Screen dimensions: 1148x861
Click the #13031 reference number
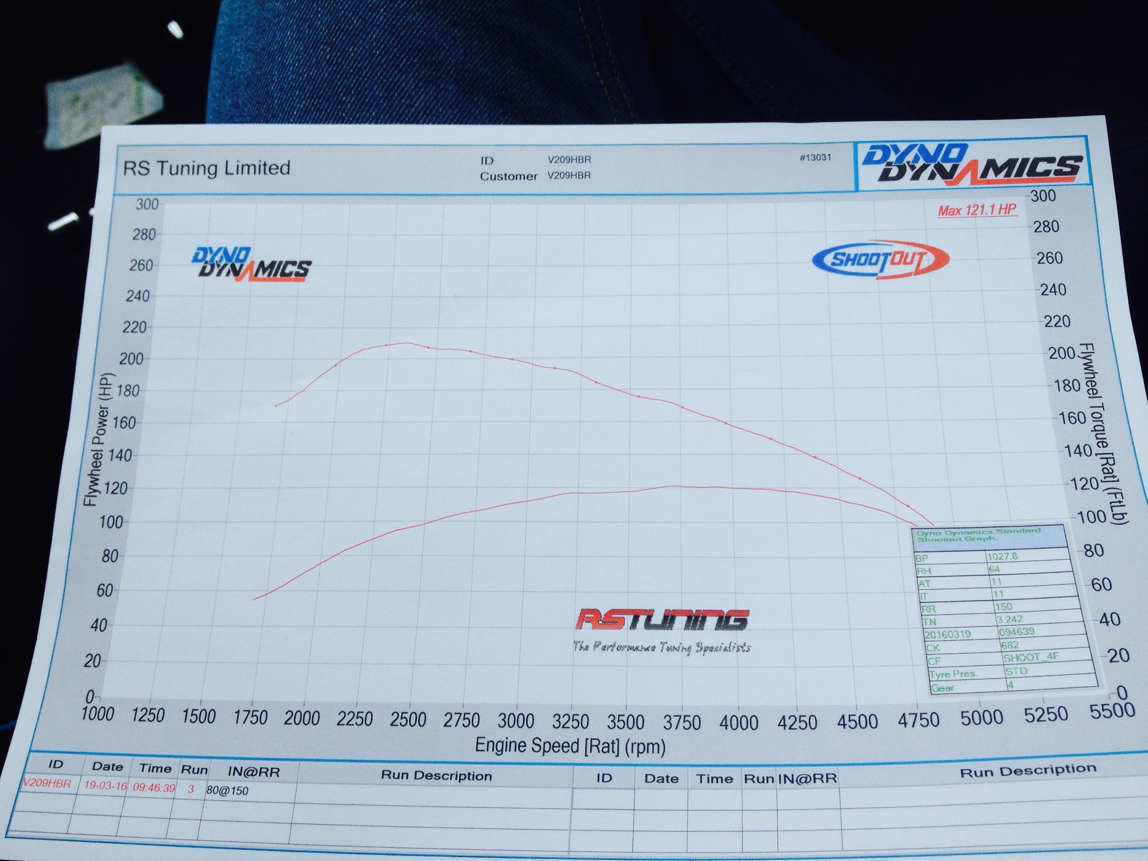[815, 158]
